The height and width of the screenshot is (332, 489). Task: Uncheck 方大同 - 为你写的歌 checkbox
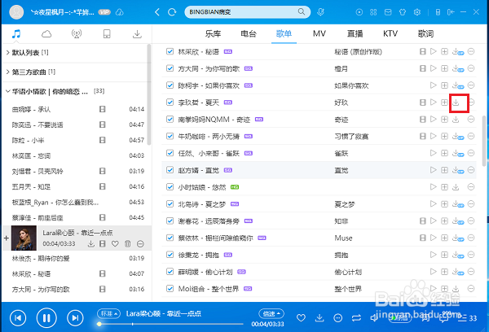(170, 68)
